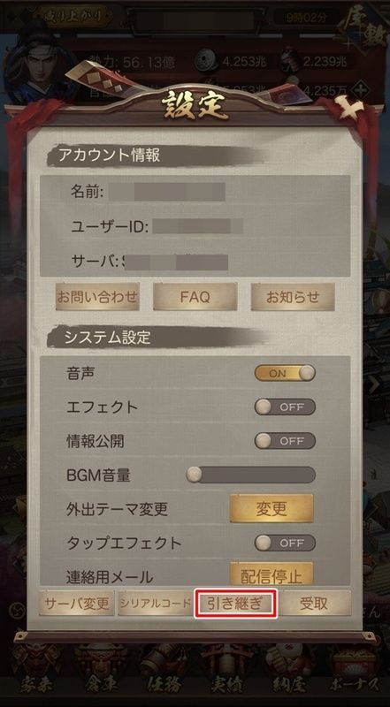The width and height of the screenshot is (390, 707).
Task: Enable the 情報公開 switch
Action: pyautogui.click(x=285, y=441)
